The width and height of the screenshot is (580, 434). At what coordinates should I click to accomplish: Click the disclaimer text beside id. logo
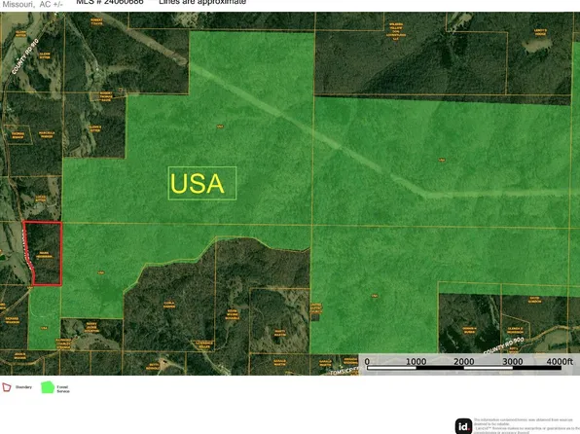pos(526,426)
